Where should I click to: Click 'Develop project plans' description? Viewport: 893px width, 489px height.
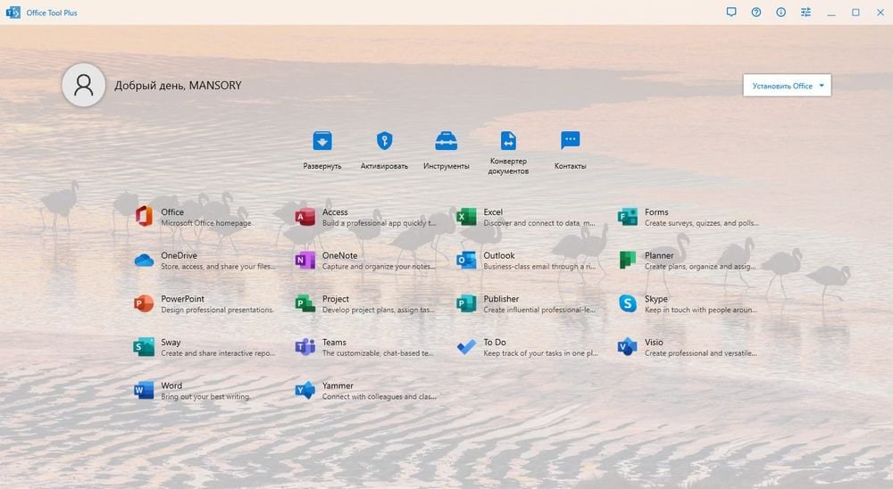(x=378, y=310)
